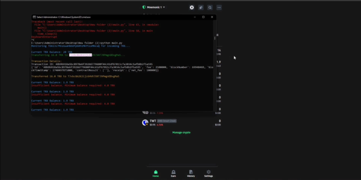Switch to the Earn tab

(x=173, y=174)
